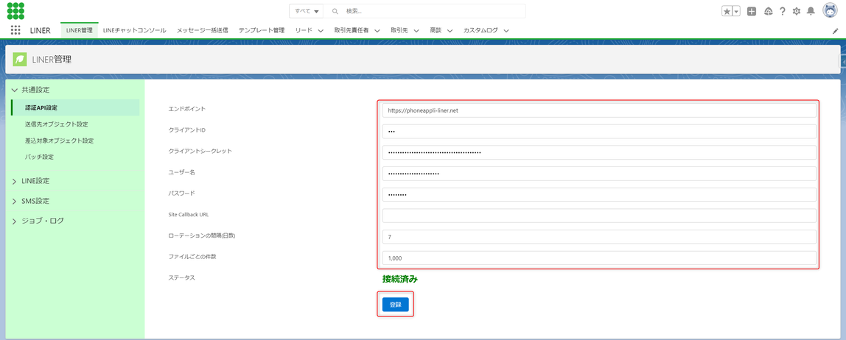Viewport: 846px width, 340px height.
Task: Open the テンプレート管理 tab
Action: point(261,30)
